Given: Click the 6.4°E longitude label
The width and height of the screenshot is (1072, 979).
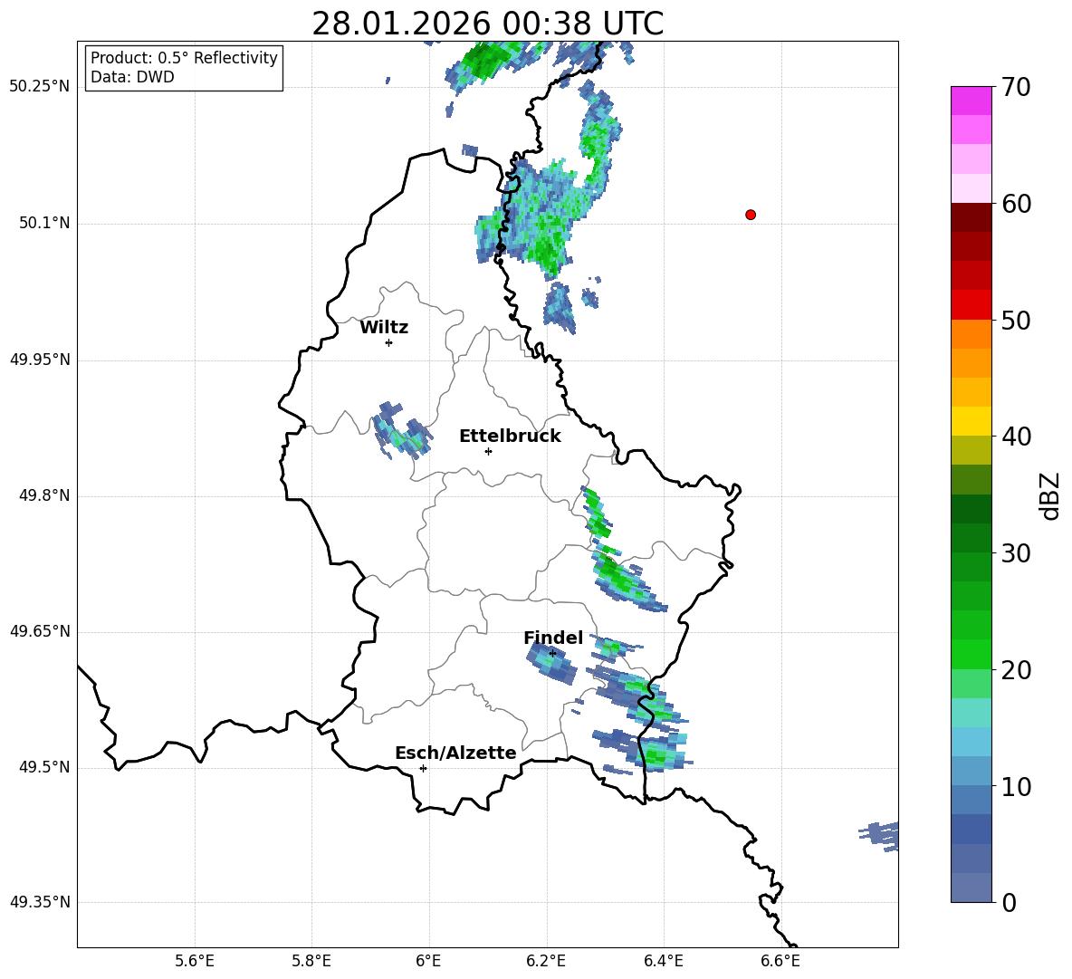Looking at the screenshot, I should click(663, 961).
